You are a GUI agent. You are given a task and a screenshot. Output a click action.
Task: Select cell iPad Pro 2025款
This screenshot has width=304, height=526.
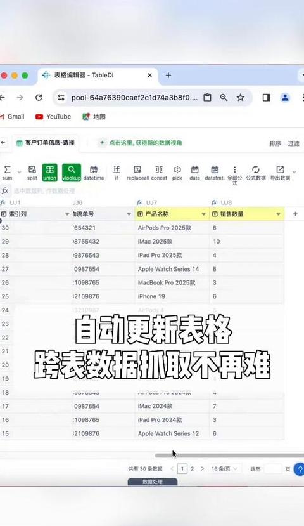pyautogui.click(x=172, y=255)
